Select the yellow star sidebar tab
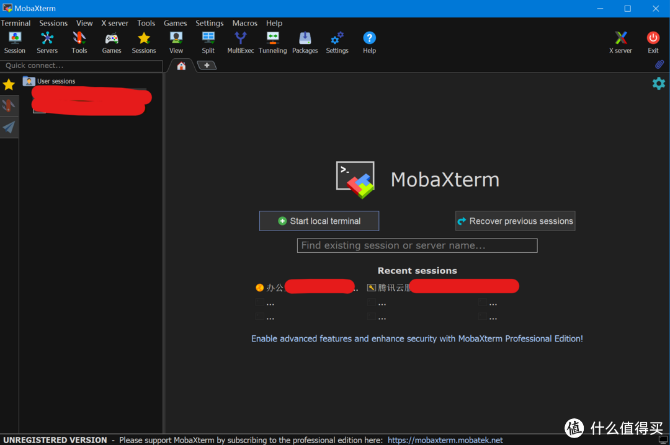 [9, 84]
